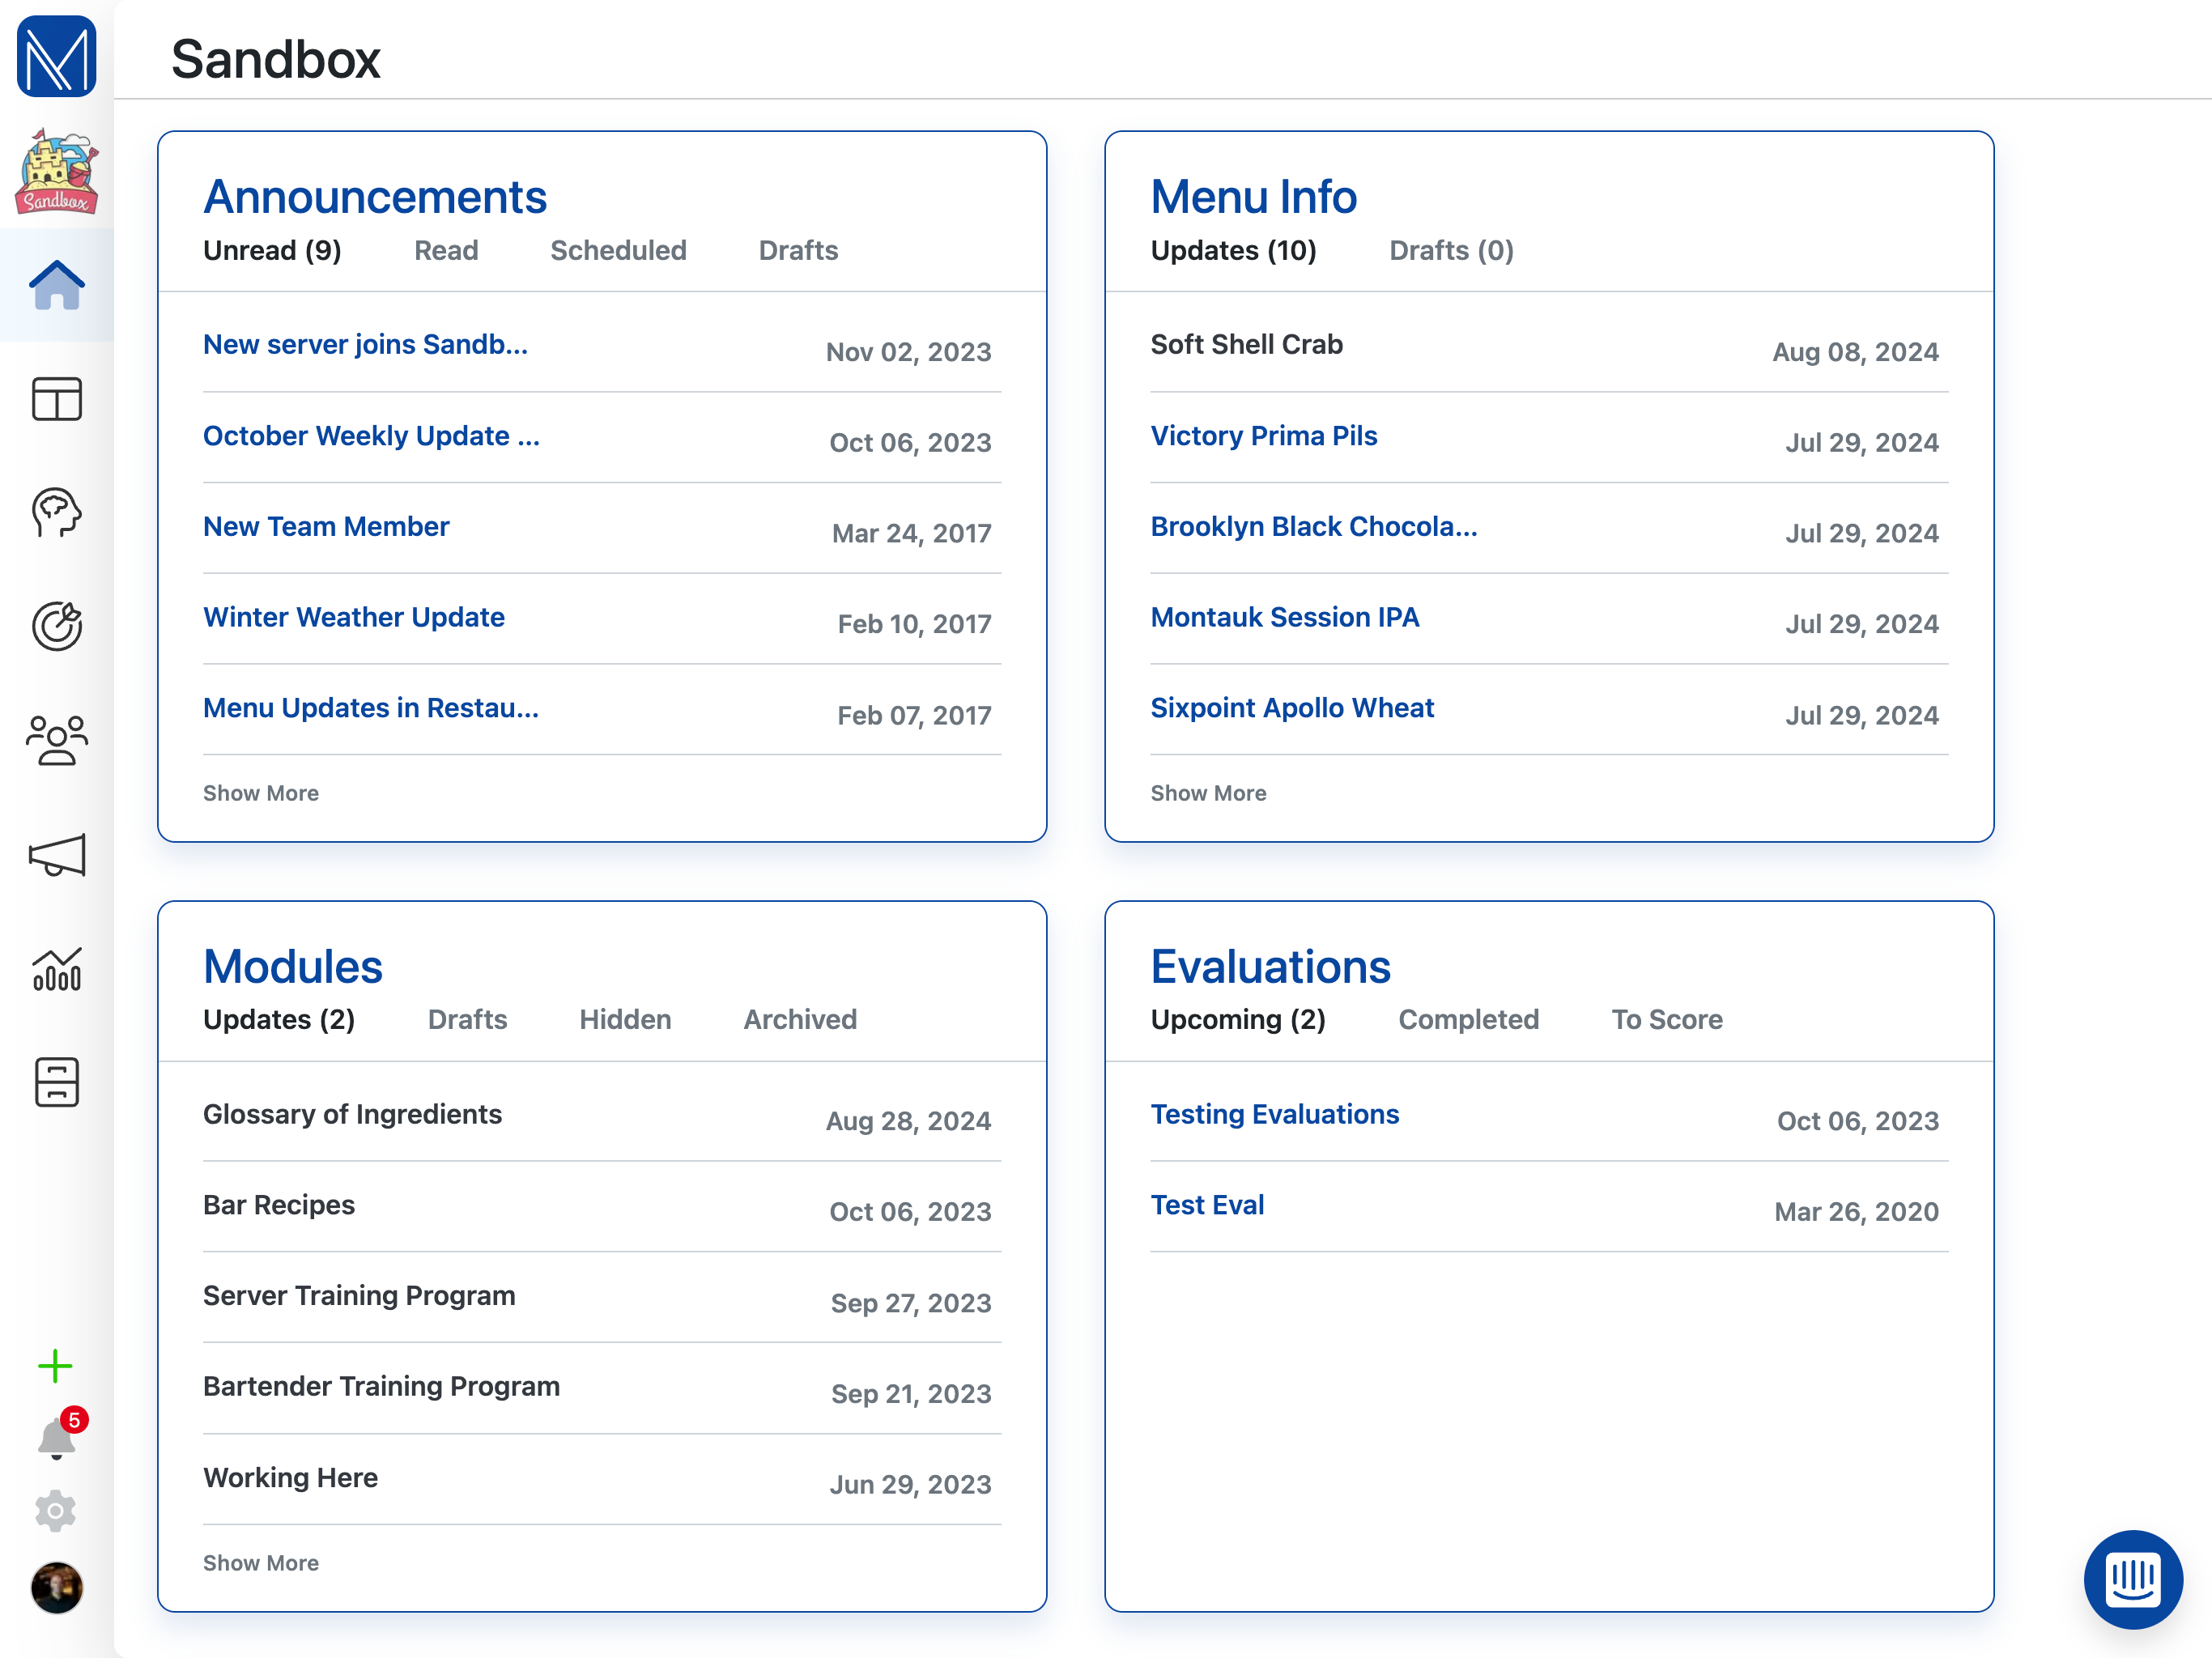Screen dimensions: 2212x1658
Task: Click the user profile avatar
Action: 57,1588
